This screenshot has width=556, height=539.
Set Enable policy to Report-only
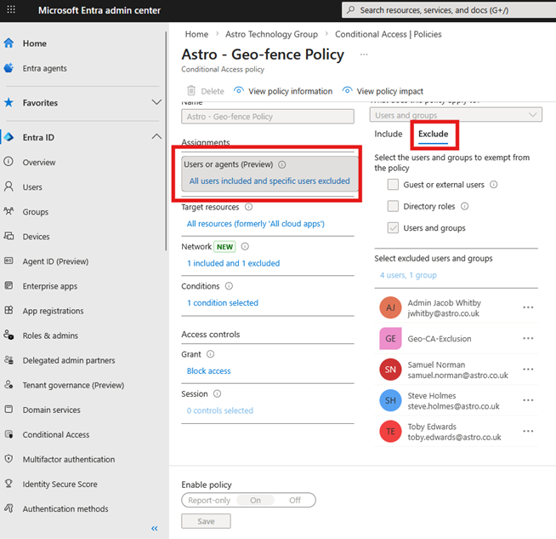pos(209,500)
